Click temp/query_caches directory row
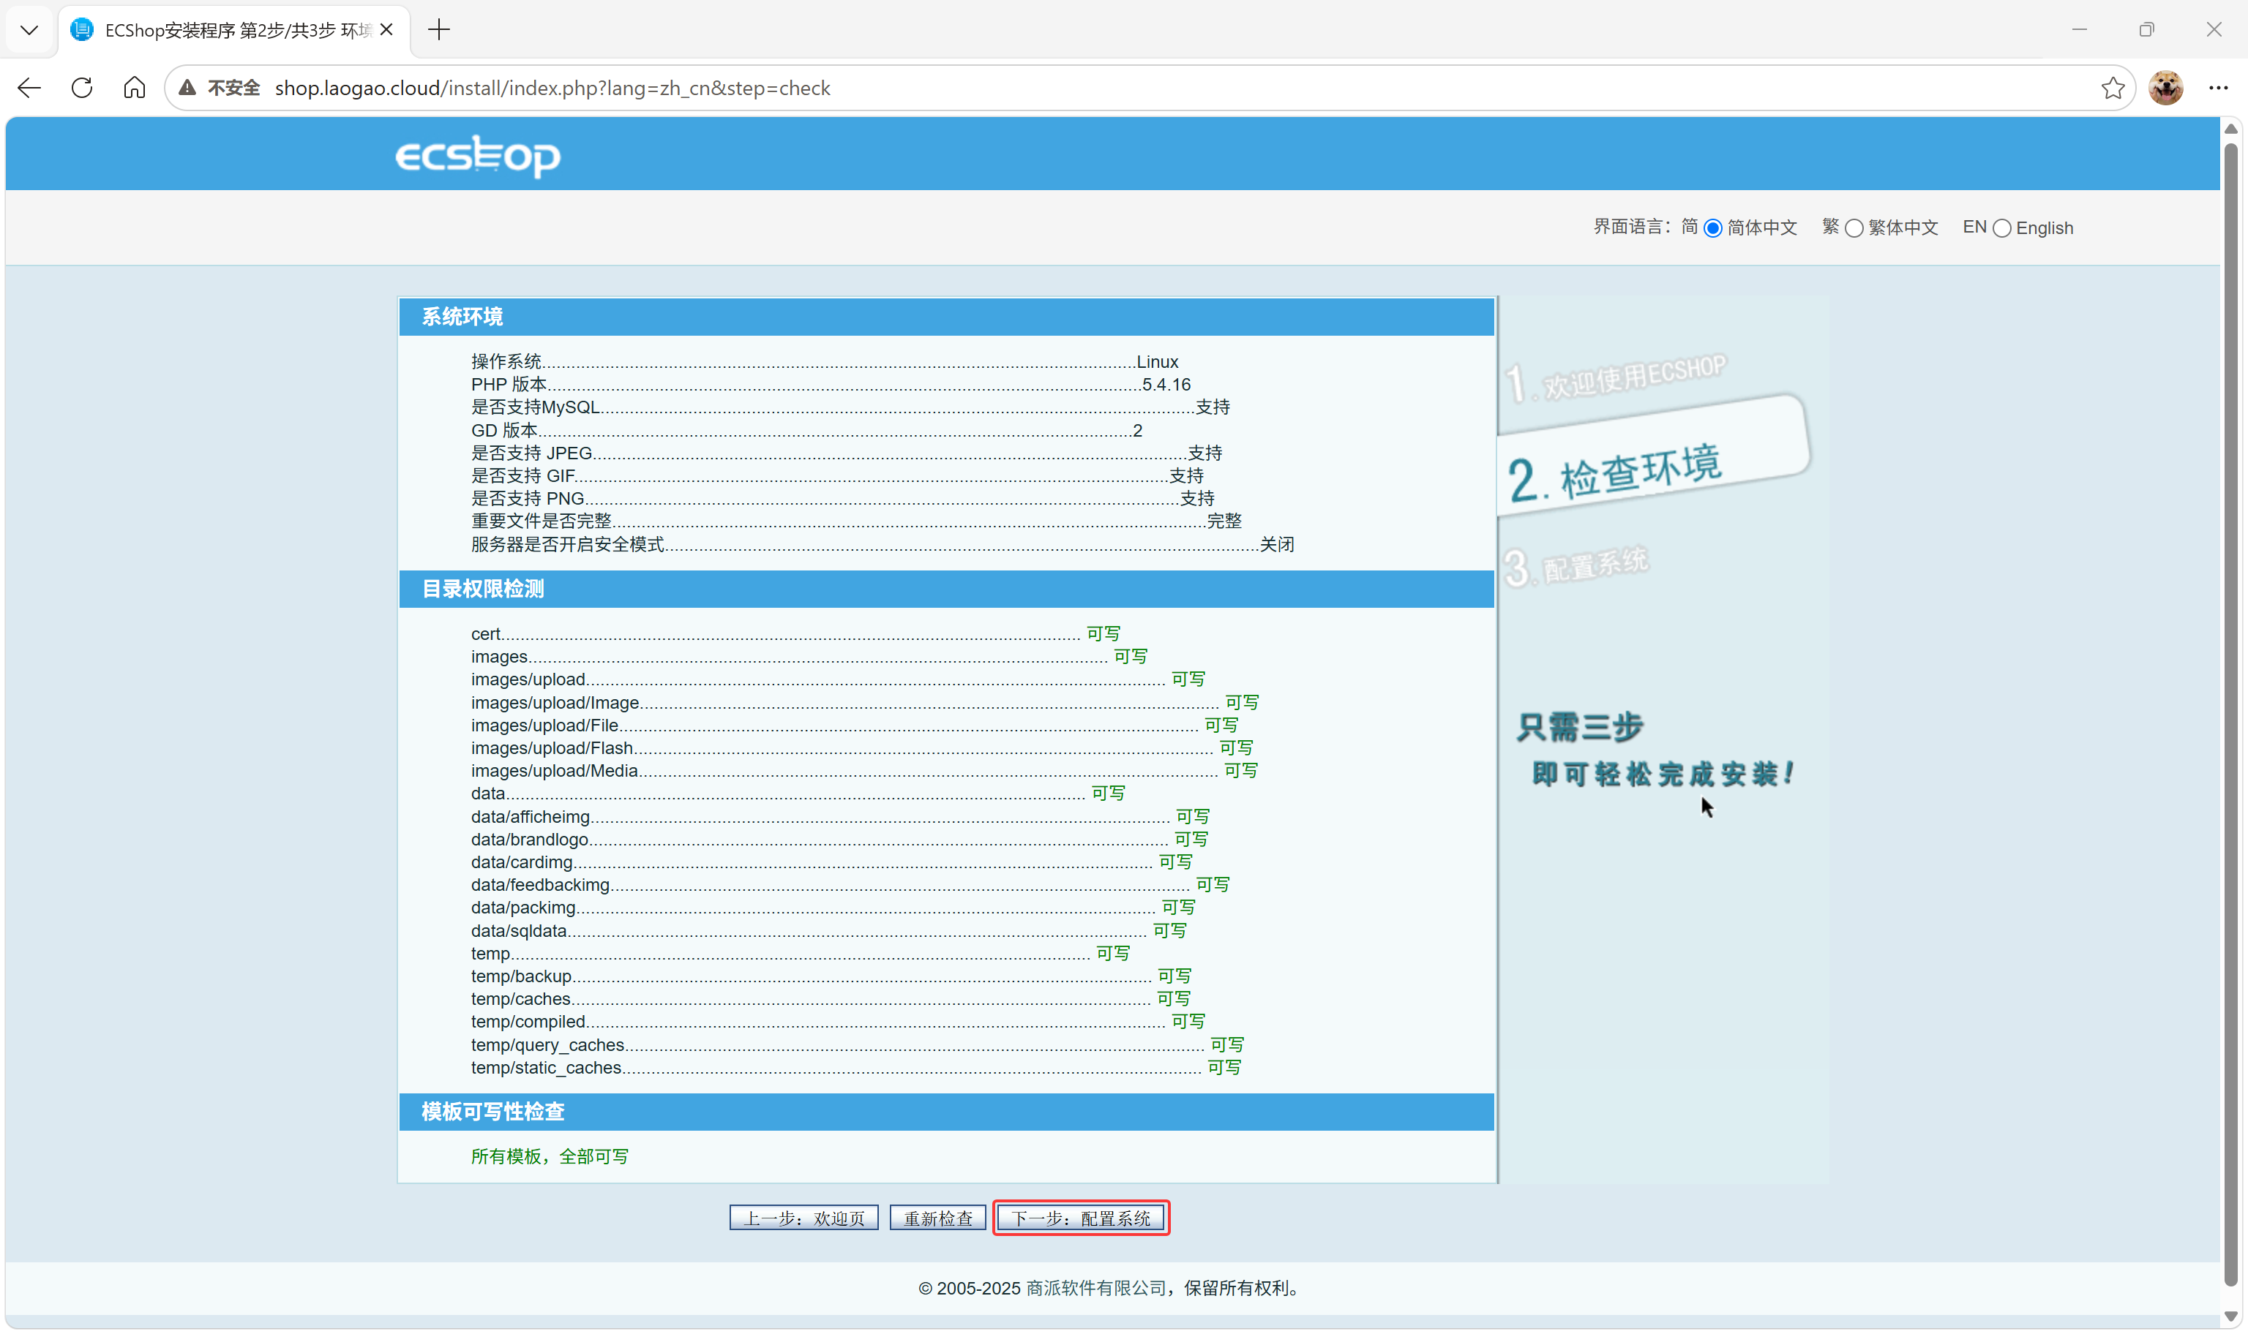This screenshot has height=1334, width=2248. (x=858, y=1045)
